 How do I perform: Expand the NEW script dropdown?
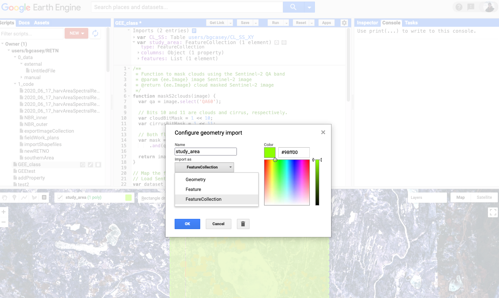pyautogui.click(x=76, y=33)
